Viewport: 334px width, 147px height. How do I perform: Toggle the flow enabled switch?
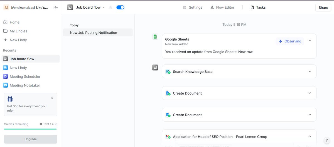point(120,8)
